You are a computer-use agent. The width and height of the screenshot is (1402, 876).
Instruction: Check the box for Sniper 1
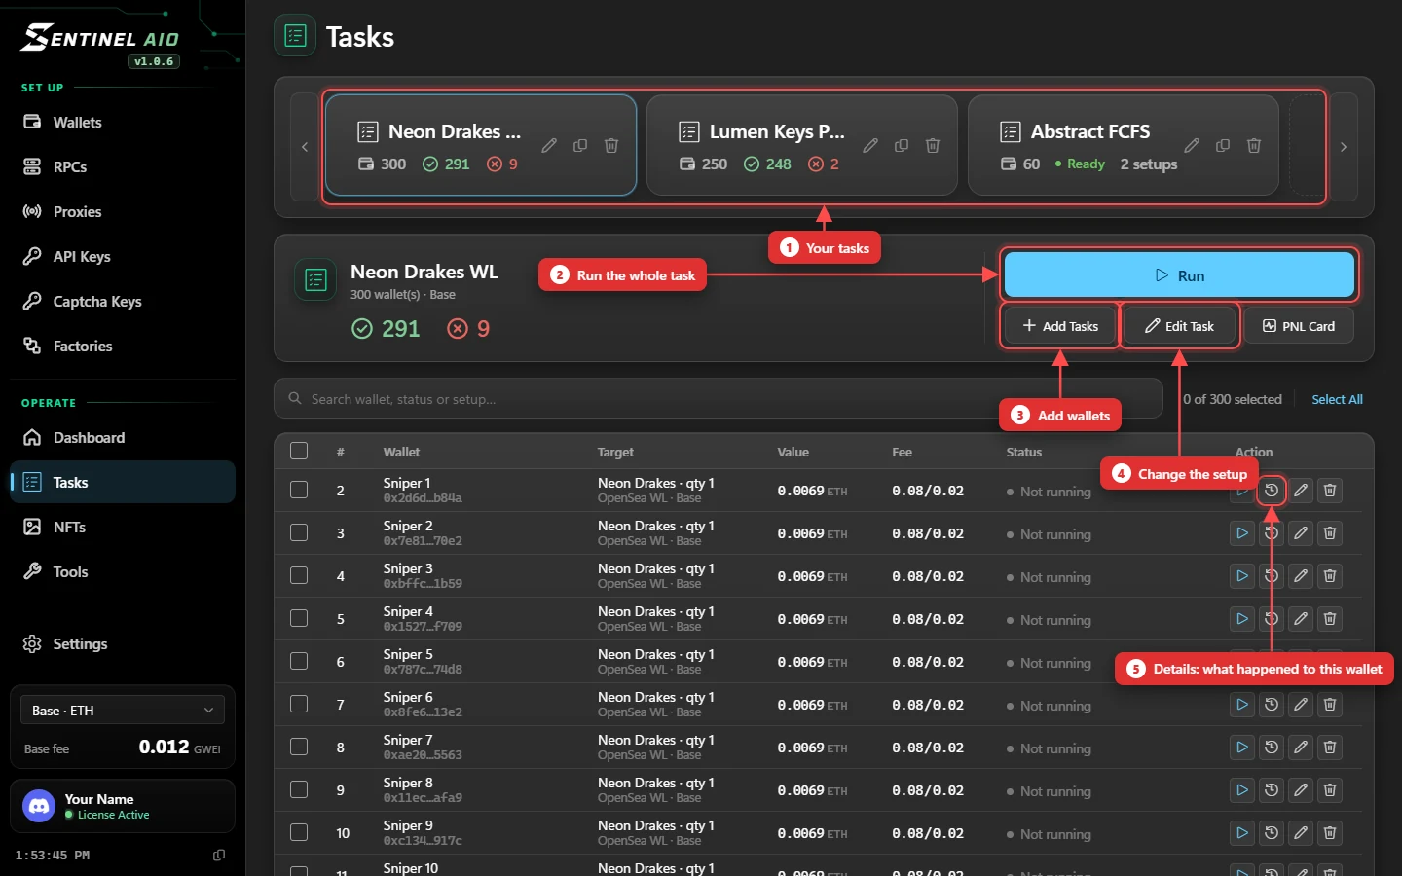pos(299,490)
